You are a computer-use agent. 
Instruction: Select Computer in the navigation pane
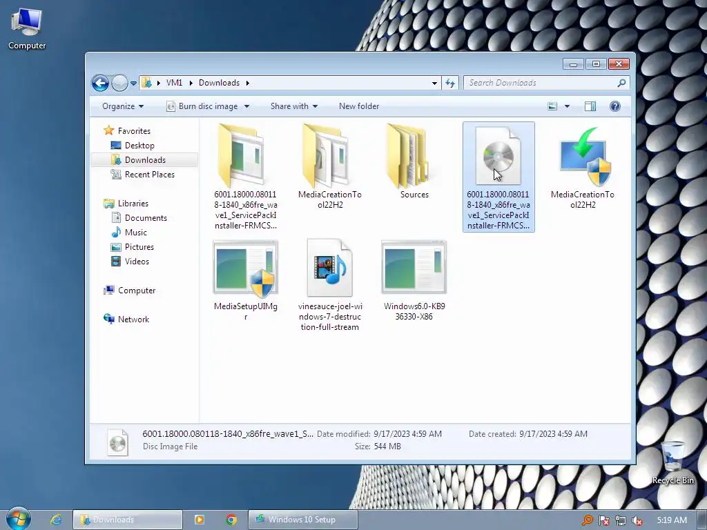pos(130,291)
